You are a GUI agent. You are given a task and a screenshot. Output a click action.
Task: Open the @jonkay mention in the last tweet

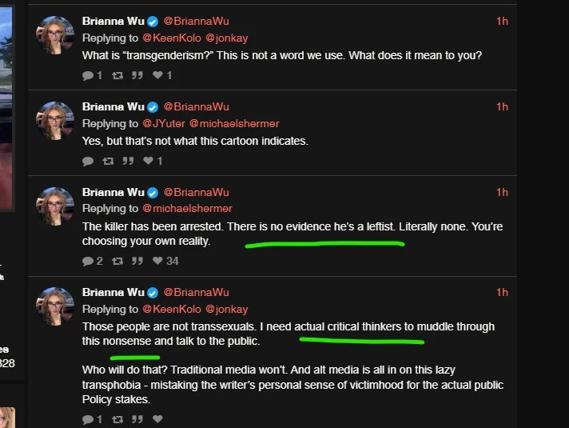(x=227, y=309)
